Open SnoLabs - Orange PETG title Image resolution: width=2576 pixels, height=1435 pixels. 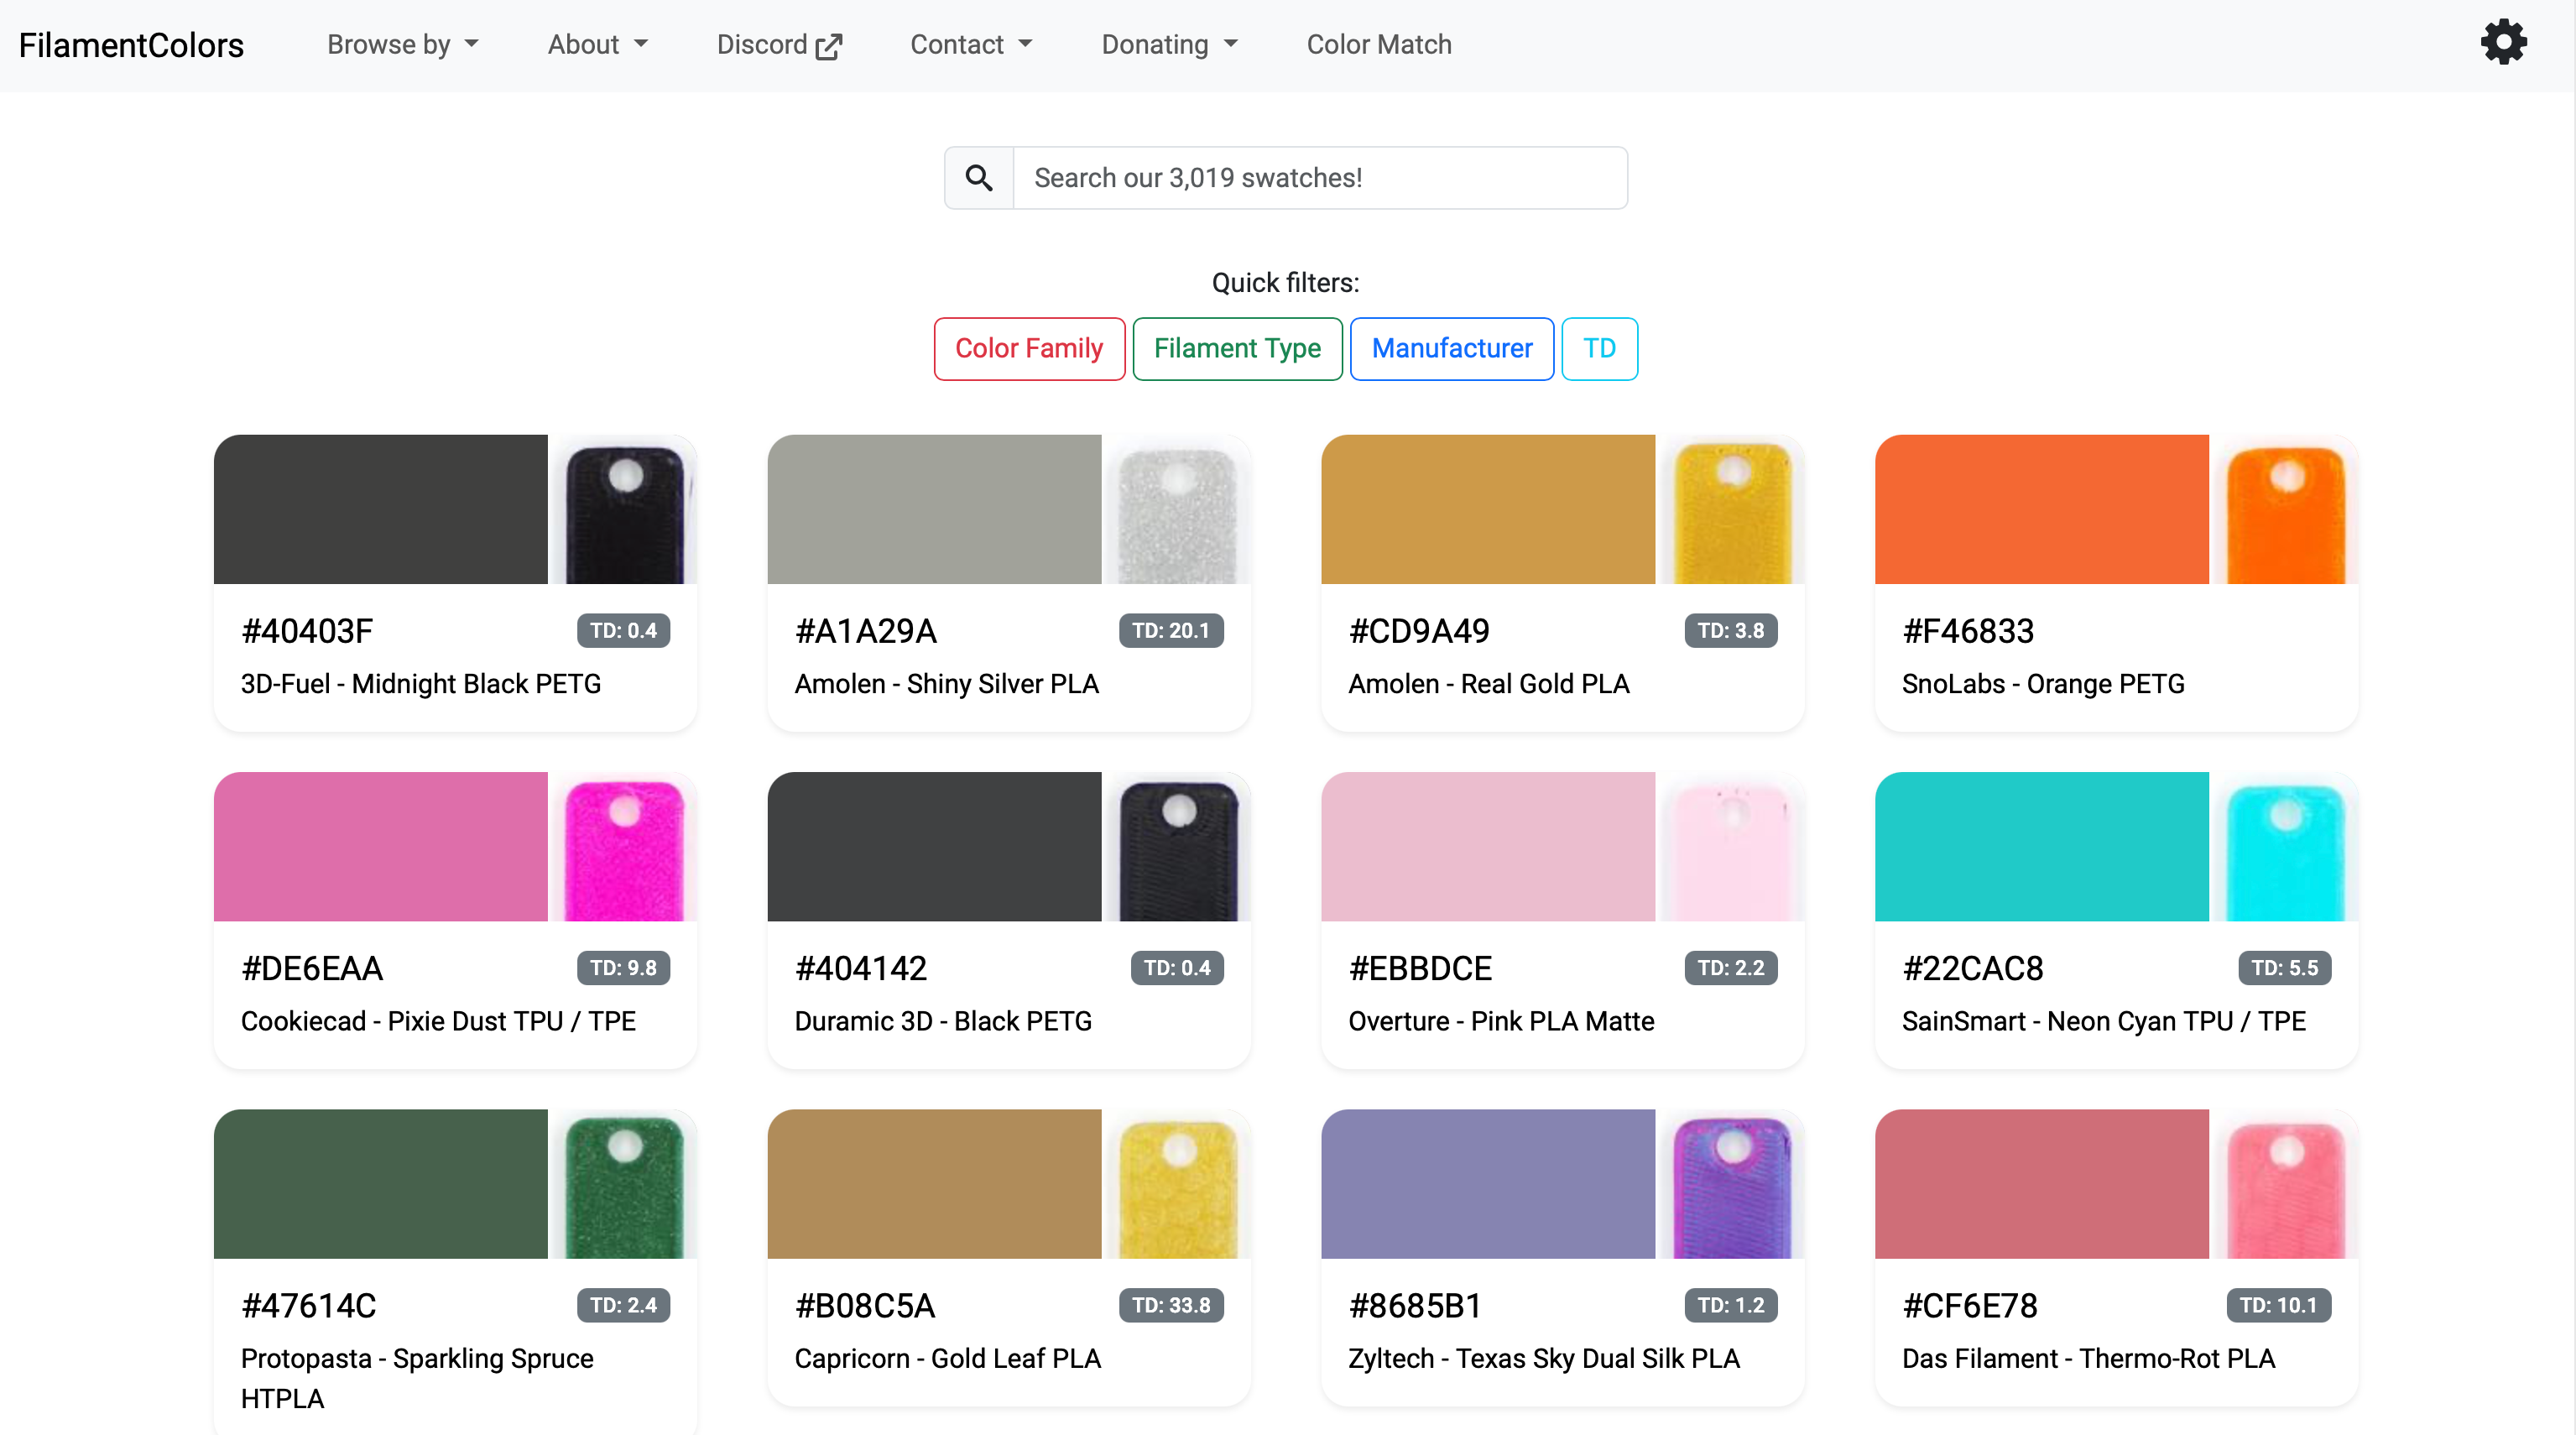(2043, 684)
